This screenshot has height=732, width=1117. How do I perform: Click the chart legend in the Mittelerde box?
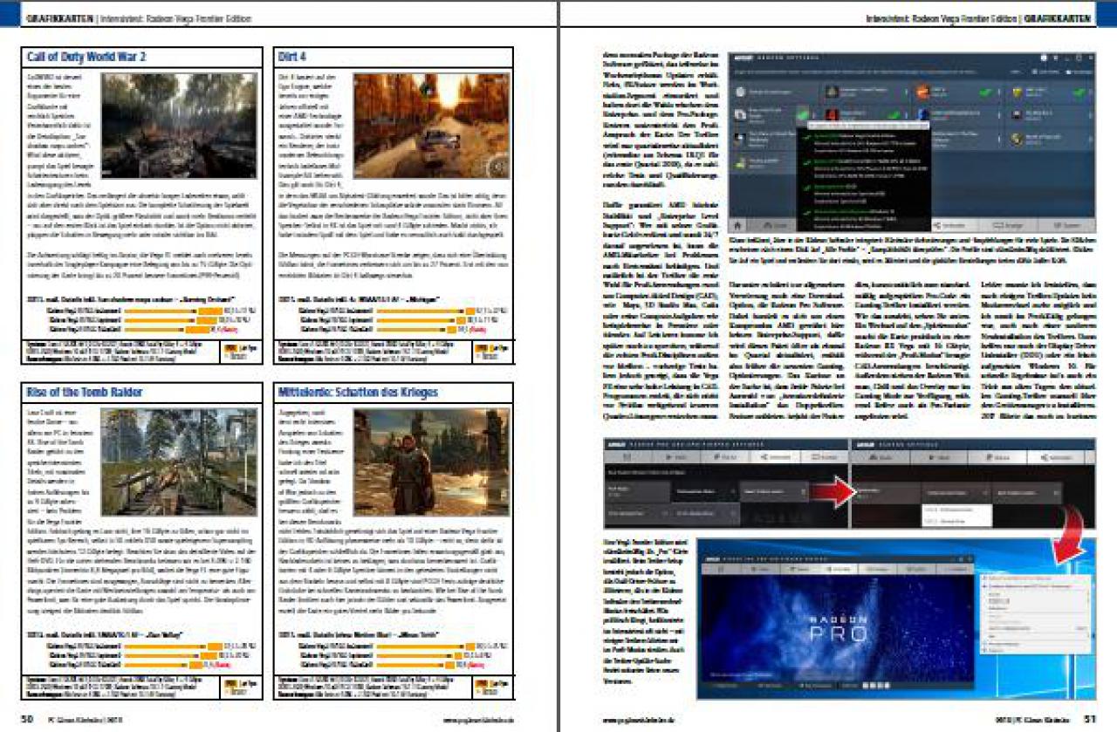tap(492, 687)
